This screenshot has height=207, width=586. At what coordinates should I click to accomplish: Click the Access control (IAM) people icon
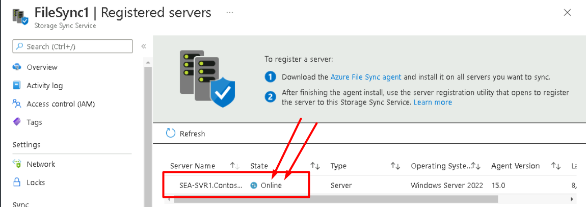click(x=17, y=103)
